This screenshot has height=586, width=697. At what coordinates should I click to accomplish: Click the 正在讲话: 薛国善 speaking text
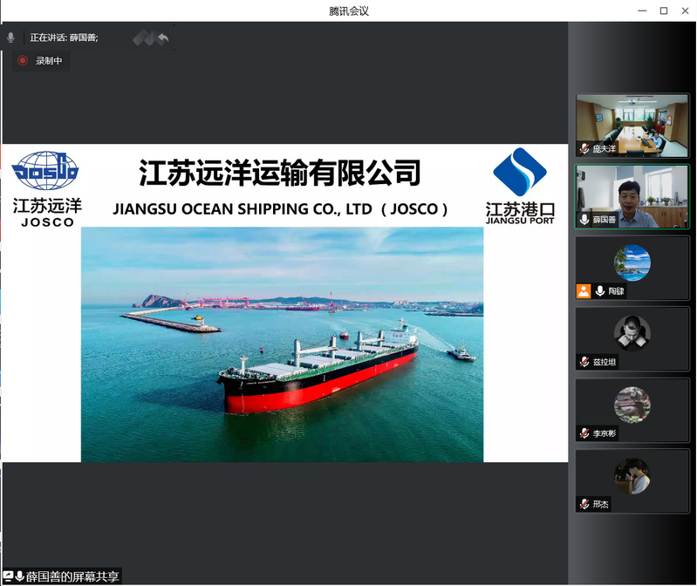click(x=64, y=37)
